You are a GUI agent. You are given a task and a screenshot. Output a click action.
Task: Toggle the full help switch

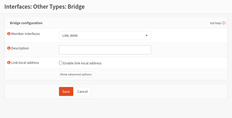pyautogui.click(x=224, y=23)
